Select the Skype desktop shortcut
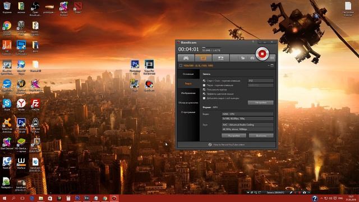 pos(7,105)
